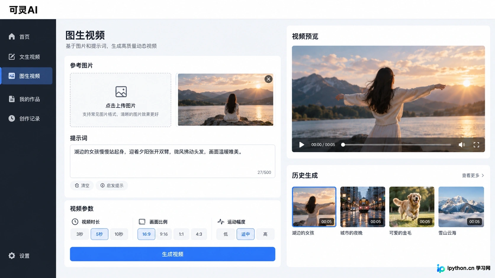Expand history via 查看更多
The image size is (495, 278).
point(473,175)
